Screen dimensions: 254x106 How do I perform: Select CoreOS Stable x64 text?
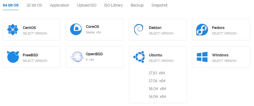point(93,32)
